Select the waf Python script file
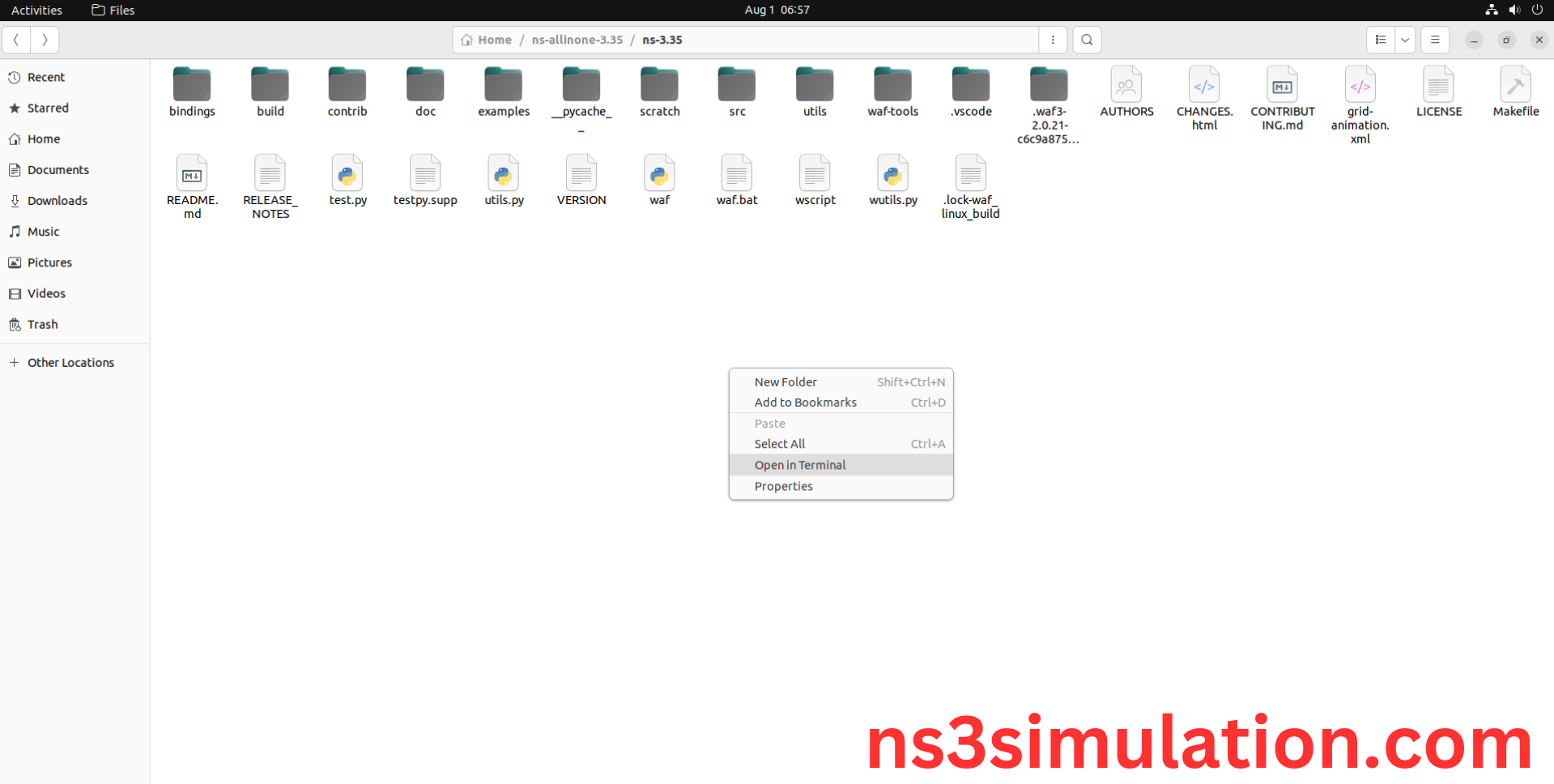Screen dimensions: 1554x784 click(659, 175)
